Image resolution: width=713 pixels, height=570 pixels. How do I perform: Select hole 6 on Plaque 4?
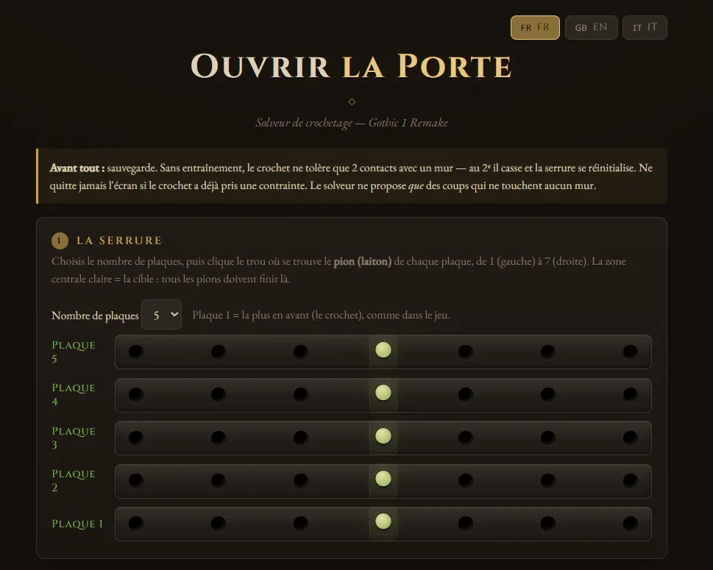click(548, 394)
